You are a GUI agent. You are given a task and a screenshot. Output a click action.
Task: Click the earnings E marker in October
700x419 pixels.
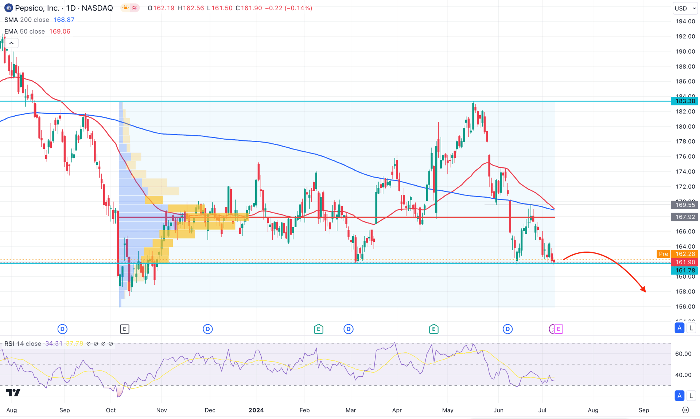124,329
